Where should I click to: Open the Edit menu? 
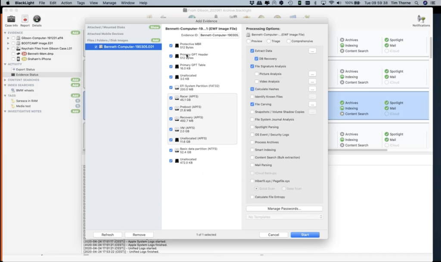(53, 3)
